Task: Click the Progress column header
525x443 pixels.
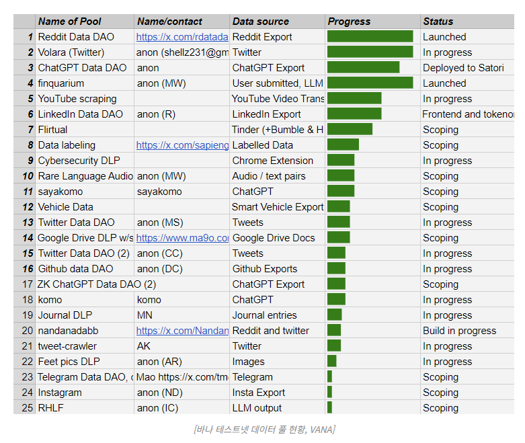Action: pyautogui.click(x=350, y=22)
